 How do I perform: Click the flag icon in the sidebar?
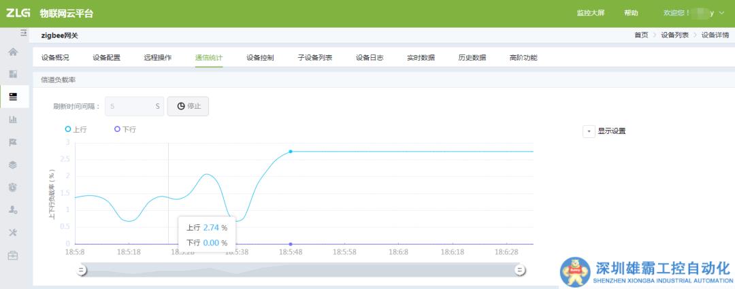click(13, 142)
